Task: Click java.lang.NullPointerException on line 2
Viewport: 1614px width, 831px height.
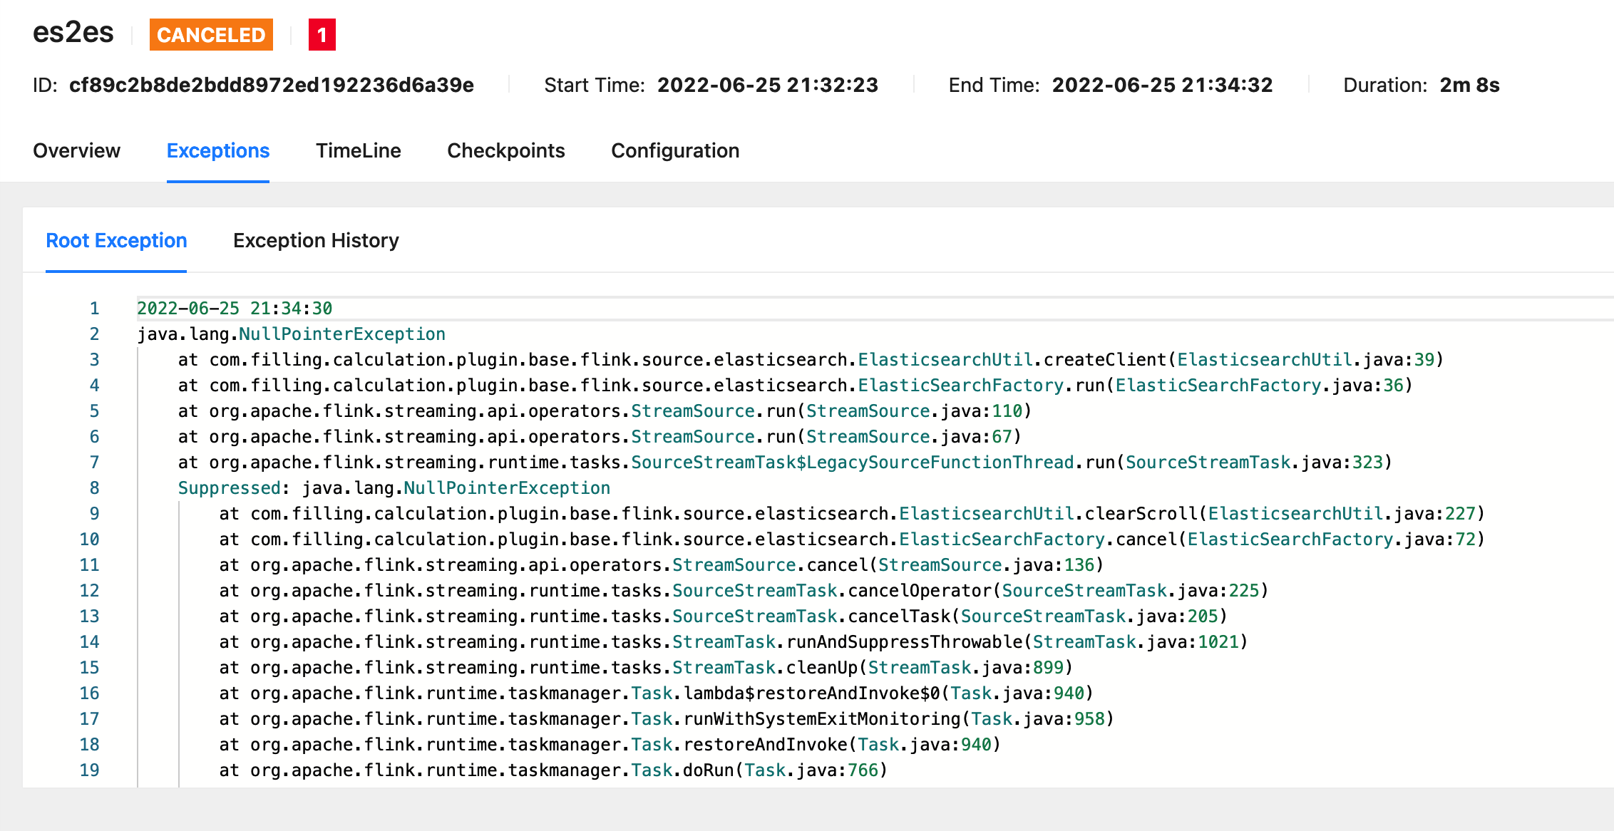Action: (291, 334)
